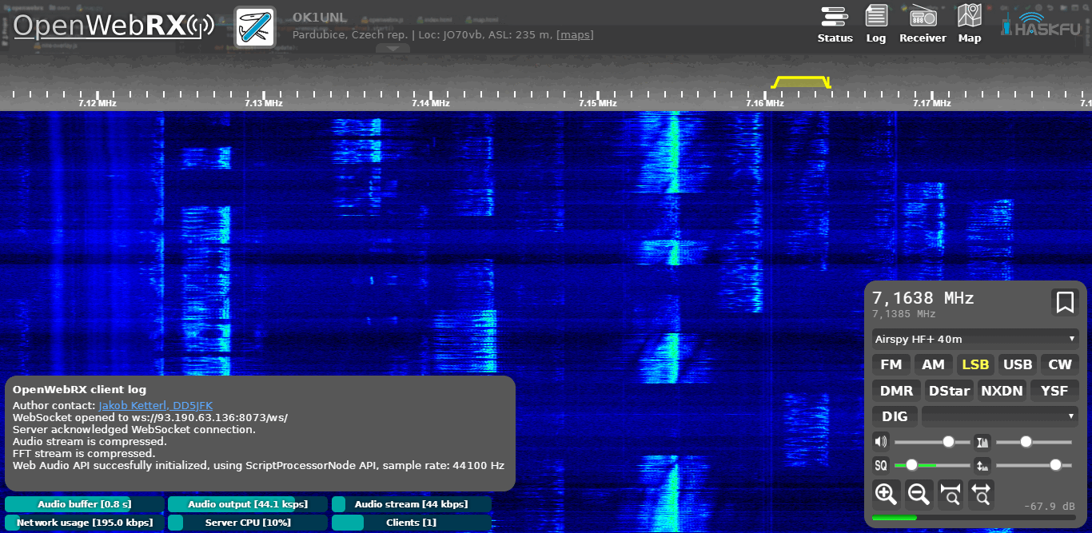Zoom in on the waterfall

click(x=886, y=495)
